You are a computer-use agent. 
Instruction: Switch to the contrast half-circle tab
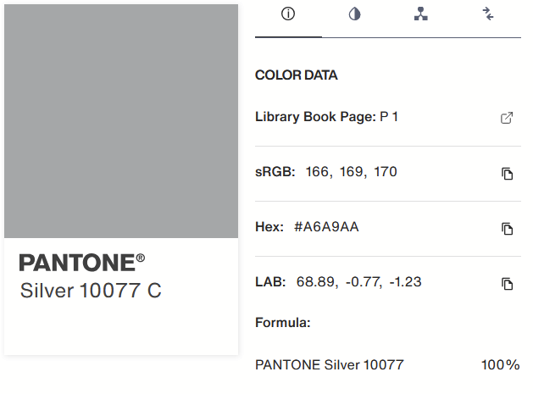354,14
